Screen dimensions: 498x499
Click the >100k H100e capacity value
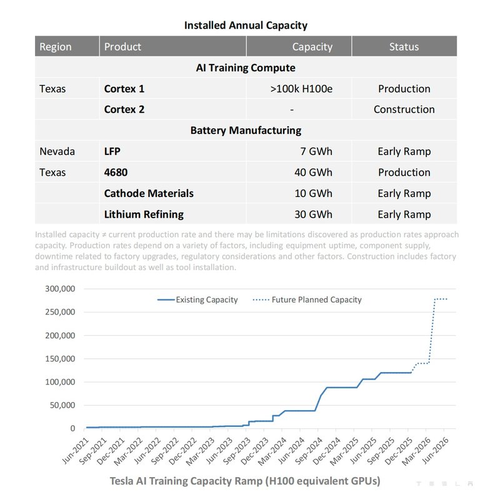pyautogui.click(x=301, y=89)
